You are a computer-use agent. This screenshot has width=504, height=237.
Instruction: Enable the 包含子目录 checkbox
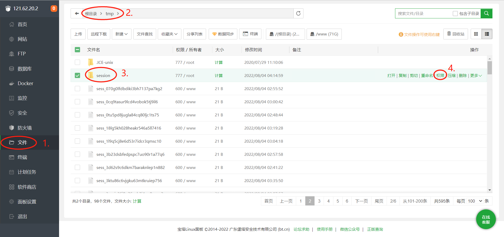click(x=455, y=13)
